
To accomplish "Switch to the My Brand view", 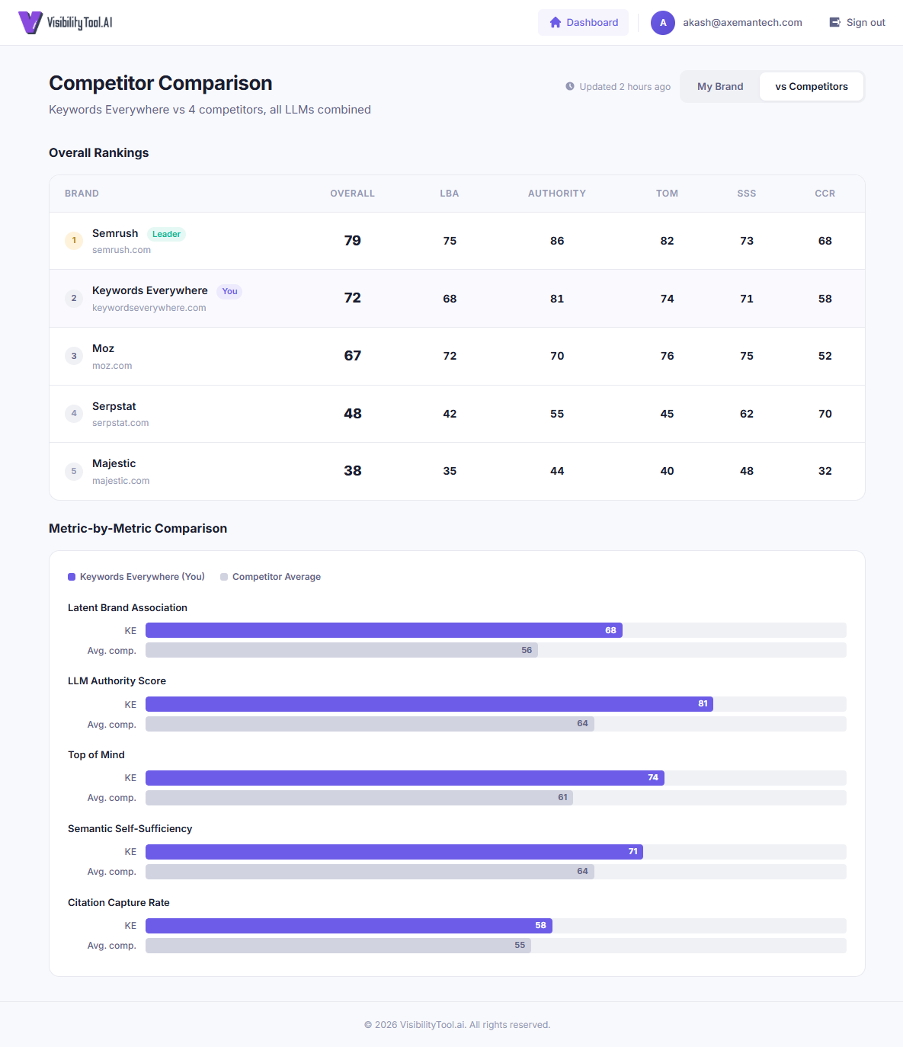I will tap(719, 86).
